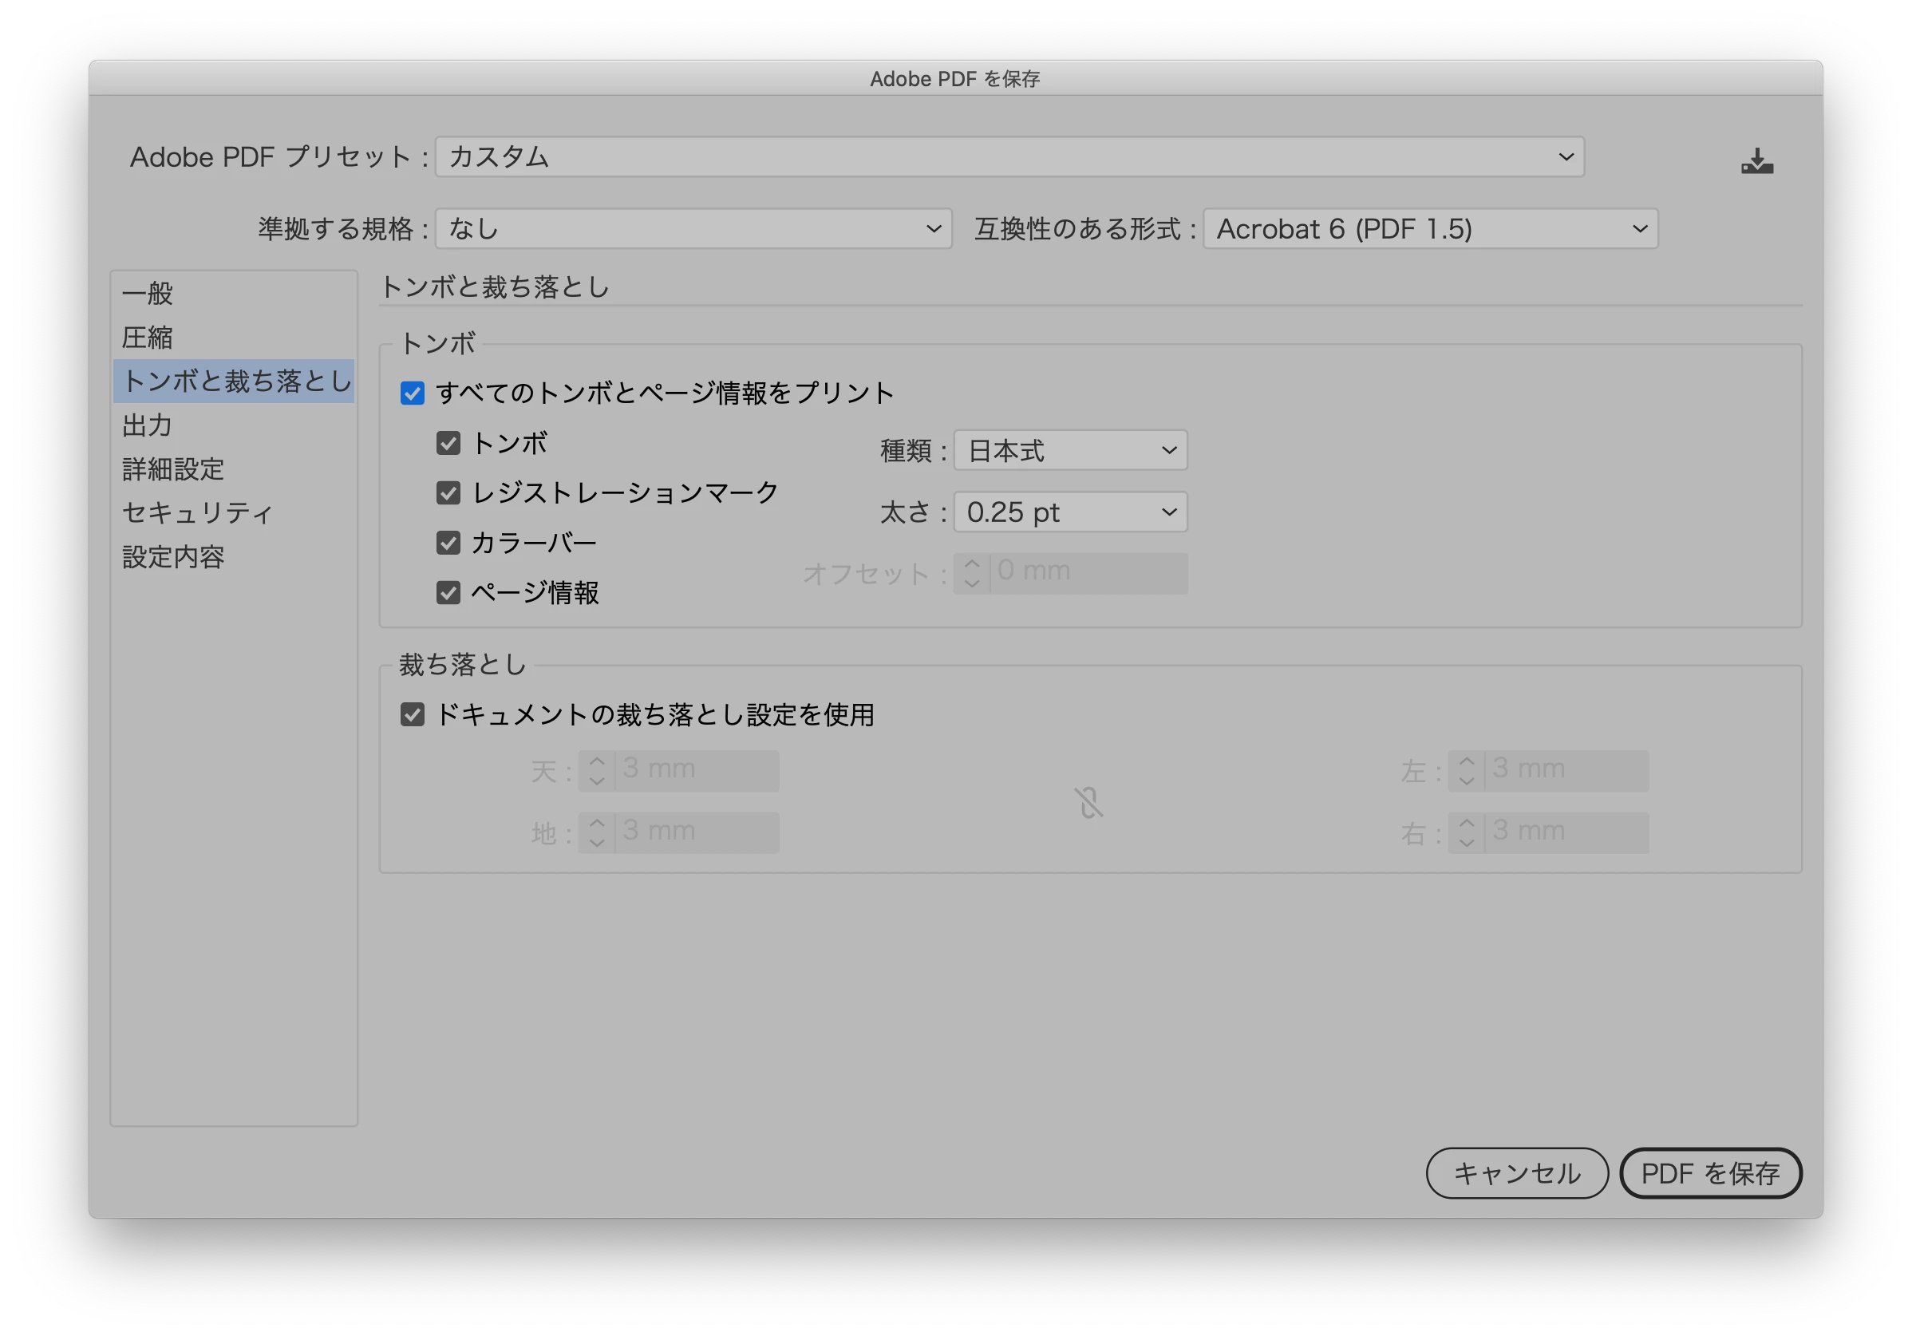Viewport: 1912px width, 1336px height.
Task: Open the セキュリティ section
Action: coord(196,513)
